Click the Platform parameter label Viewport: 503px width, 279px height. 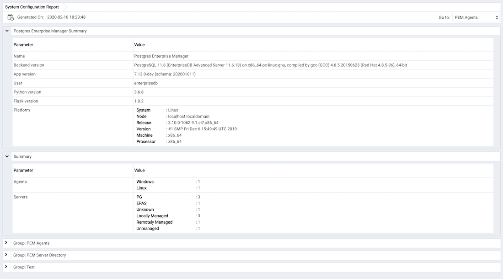[x=22, y=110]
